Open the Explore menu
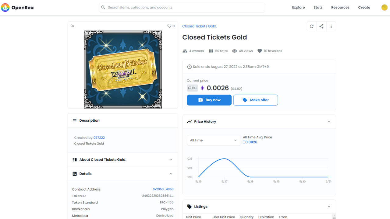Image resolution: width=390 pixels, height=219 pixels. point(298,7)
